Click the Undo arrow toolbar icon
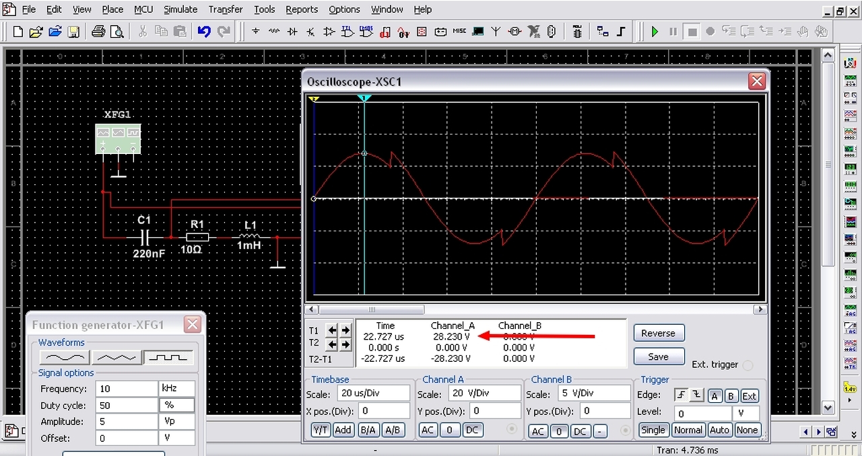Screen dimensions: 862x456 click(204, 32)
